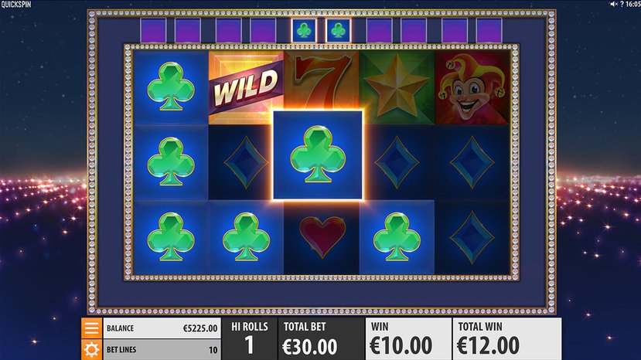Click the Quickspin logo
This screenshot has height=360, width=641.
pos(16,5)
